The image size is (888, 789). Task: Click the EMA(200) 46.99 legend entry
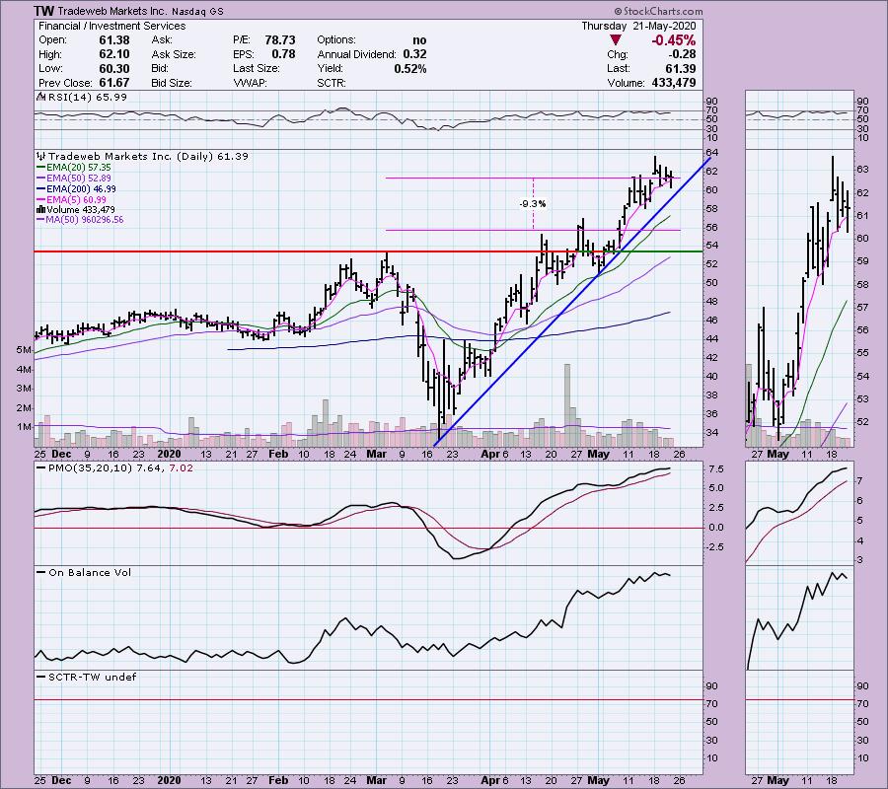(x=76, y=189)
